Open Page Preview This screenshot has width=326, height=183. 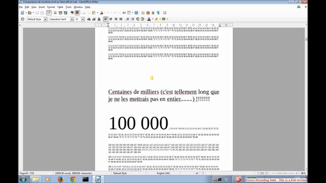[66, 13]
